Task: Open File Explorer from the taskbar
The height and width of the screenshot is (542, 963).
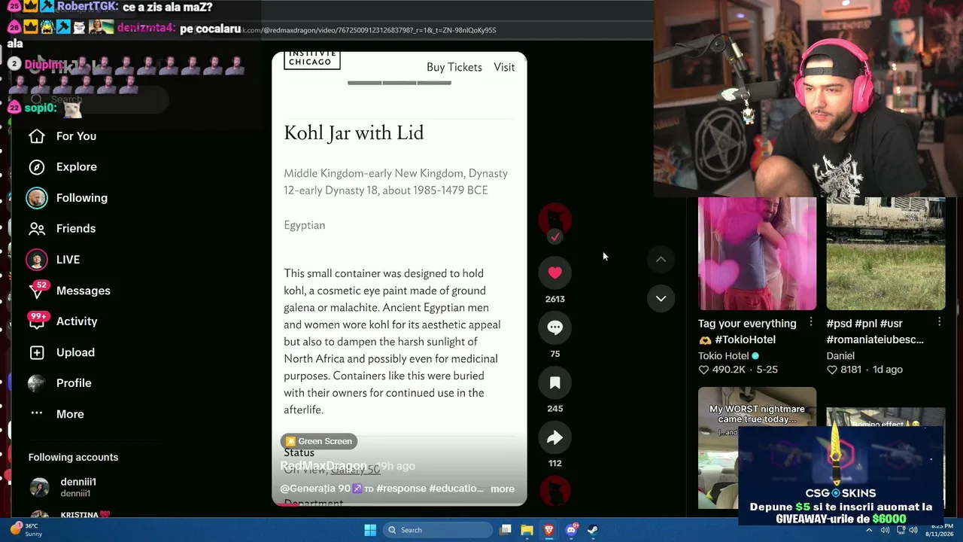Action: point(527,530)
